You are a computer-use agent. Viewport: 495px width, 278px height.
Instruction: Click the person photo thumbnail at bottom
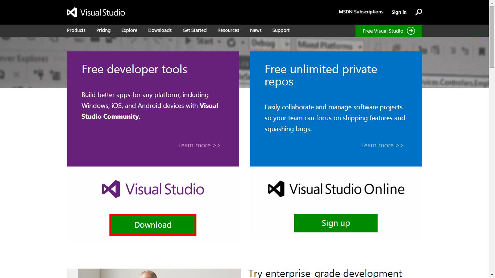pyautogui.click(x=154, y=273)
